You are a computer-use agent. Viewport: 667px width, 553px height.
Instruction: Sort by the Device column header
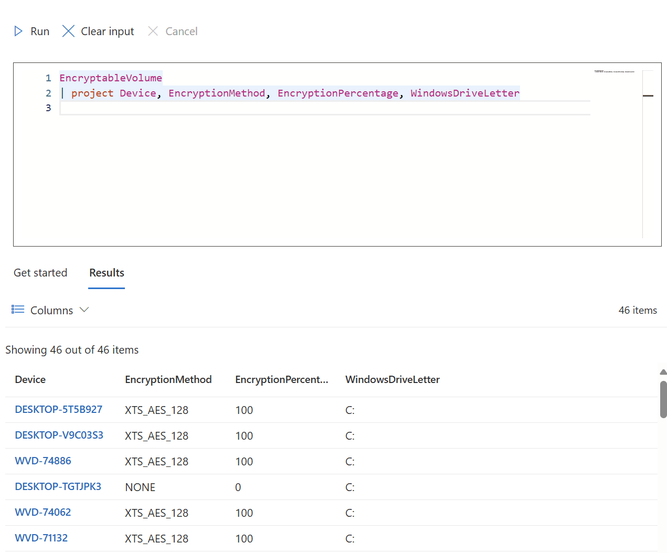[x=30, y=380]
